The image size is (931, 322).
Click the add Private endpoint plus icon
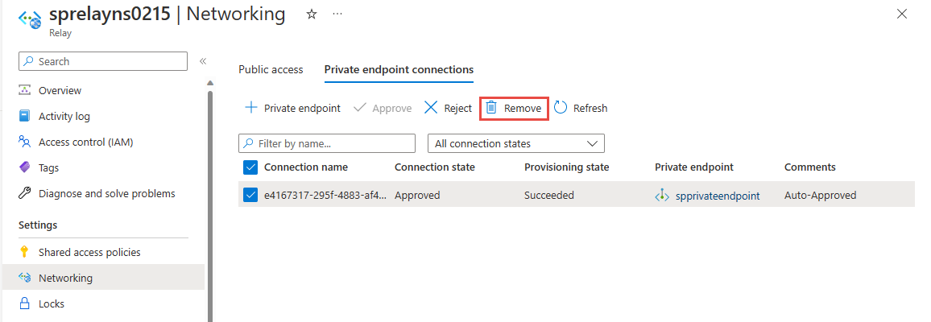[x=250, y=108]
